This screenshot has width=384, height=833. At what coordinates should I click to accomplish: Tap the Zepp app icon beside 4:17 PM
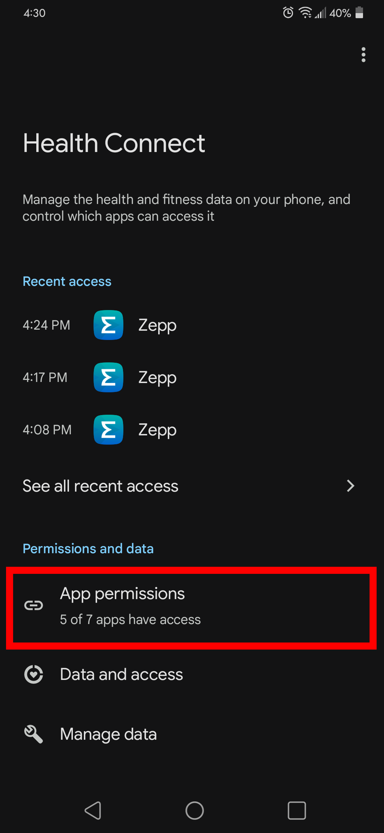pyautogui.click(x=108, y=377)
